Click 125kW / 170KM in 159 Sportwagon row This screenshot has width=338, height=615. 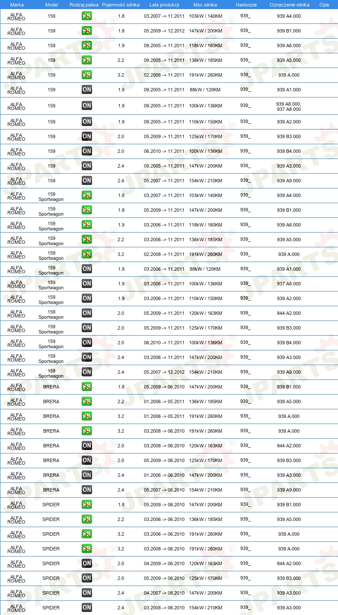pos(205,328)
